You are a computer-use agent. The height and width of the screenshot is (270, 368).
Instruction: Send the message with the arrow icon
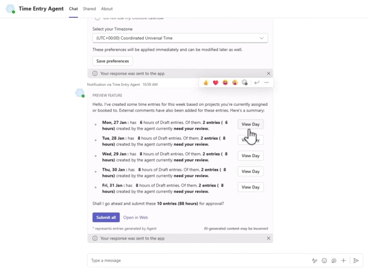356,260
